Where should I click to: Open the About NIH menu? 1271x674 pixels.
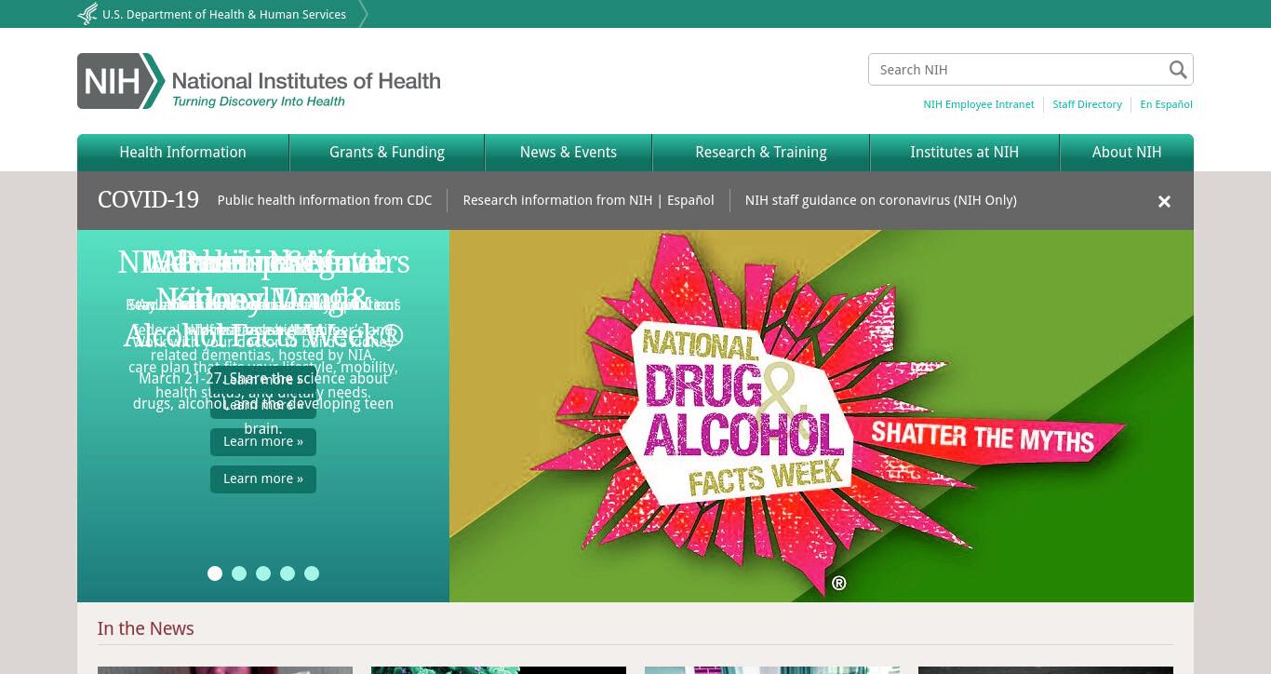[x=1127, y=153]
